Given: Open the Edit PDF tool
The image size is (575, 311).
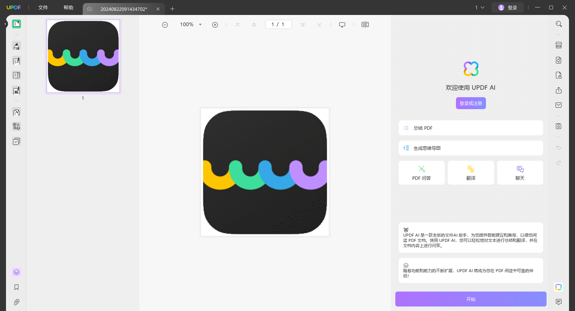Looking at the screenshot, I should (16, 61).
